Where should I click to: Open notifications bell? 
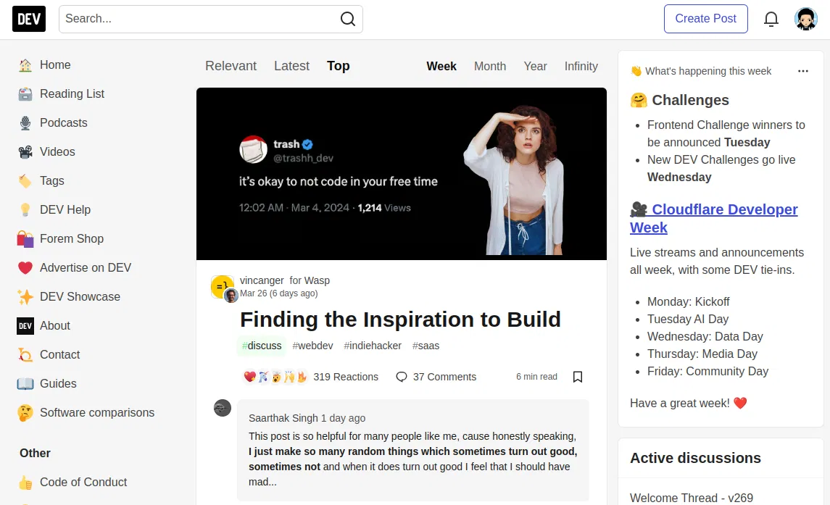coord(771,19)
